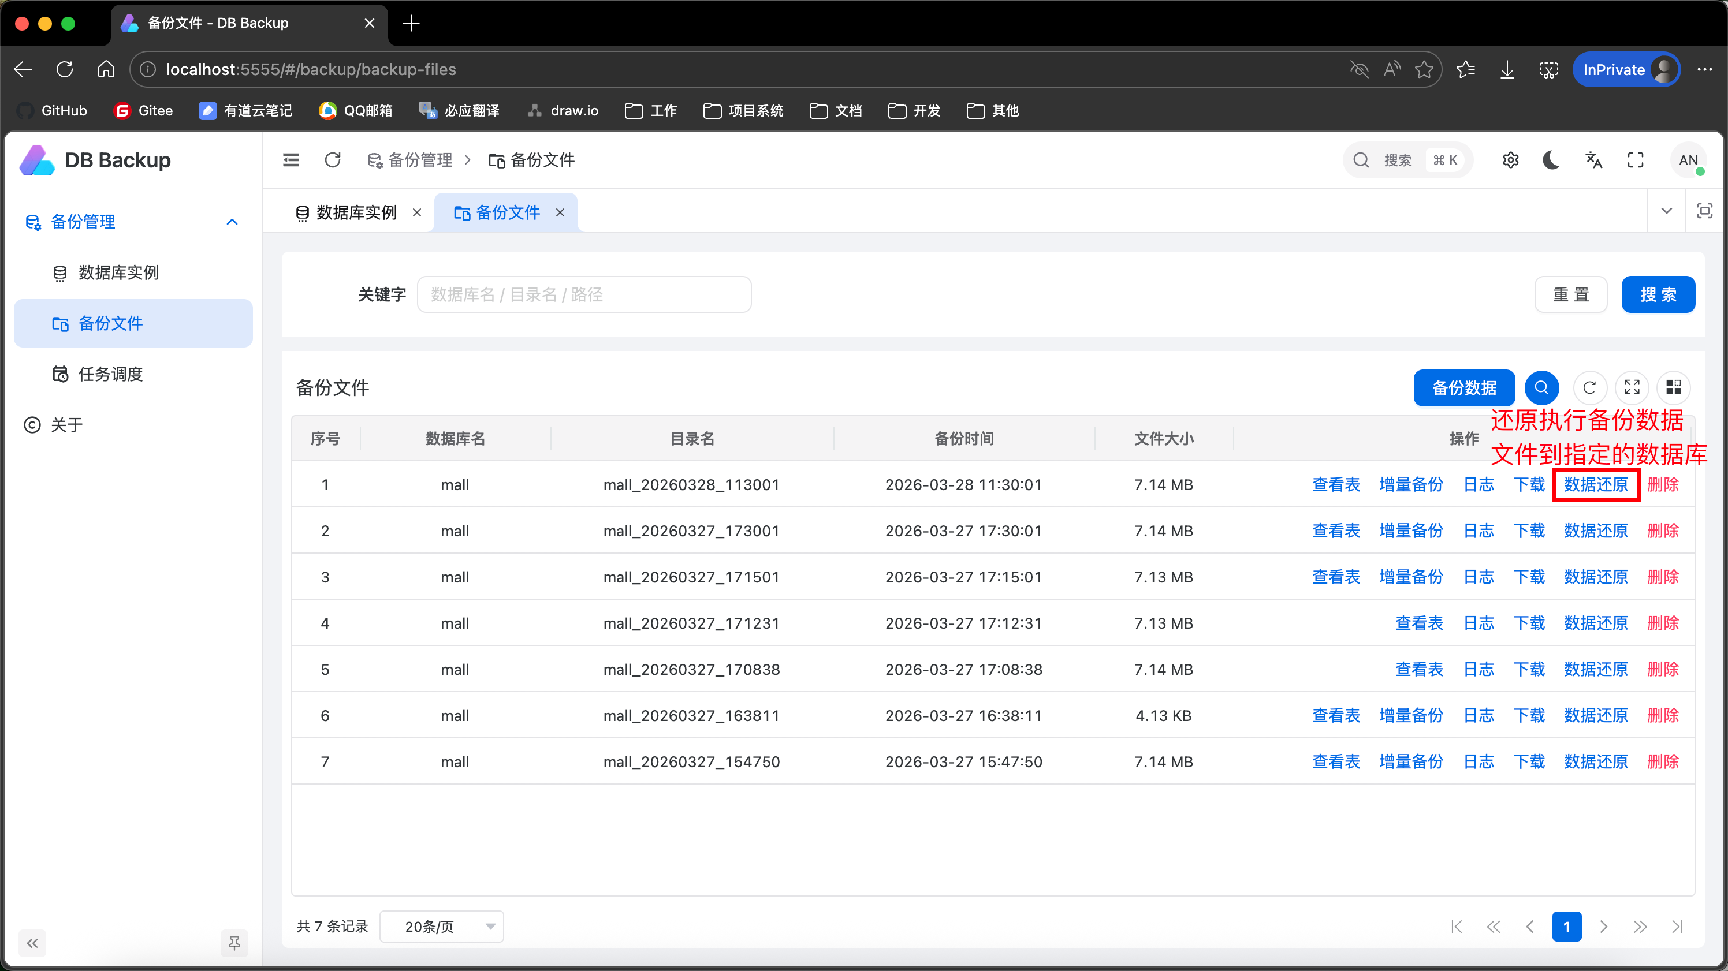Collapse the 备份管理 menu group
1728x971 pixels.
click(232, 222)
